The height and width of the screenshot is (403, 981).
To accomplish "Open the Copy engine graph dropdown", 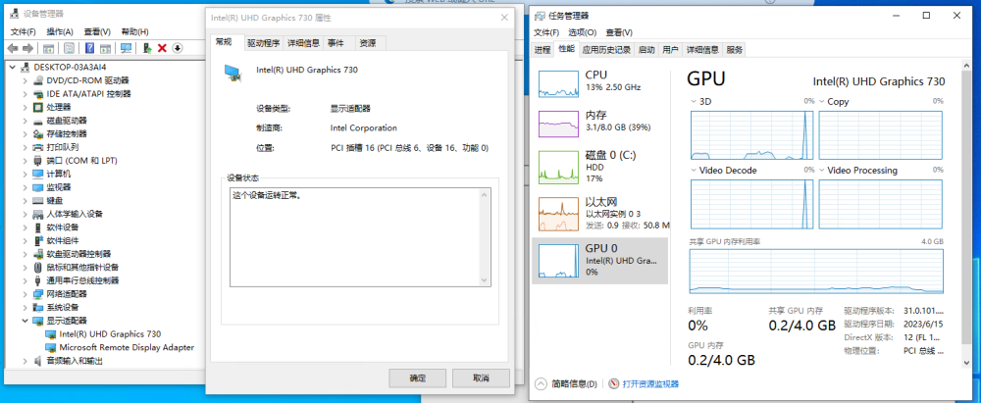I will tap(822, 101).
